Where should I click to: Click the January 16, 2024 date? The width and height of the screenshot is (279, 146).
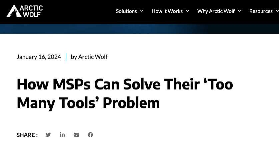(x=39, y=57)
